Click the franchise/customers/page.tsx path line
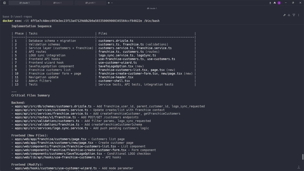The width and height of the screenshot is (304, 171). (68, 139)
